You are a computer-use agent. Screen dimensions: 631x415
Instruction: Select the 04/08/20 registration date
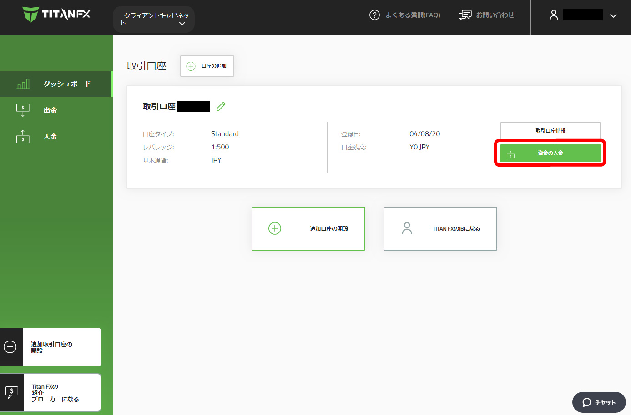coord(425,134)
